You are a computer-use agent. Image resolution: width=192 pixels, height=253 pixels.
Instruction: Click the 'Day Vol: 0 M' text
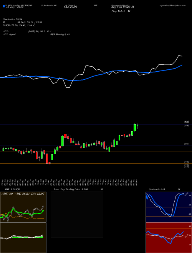coord(121,11)
